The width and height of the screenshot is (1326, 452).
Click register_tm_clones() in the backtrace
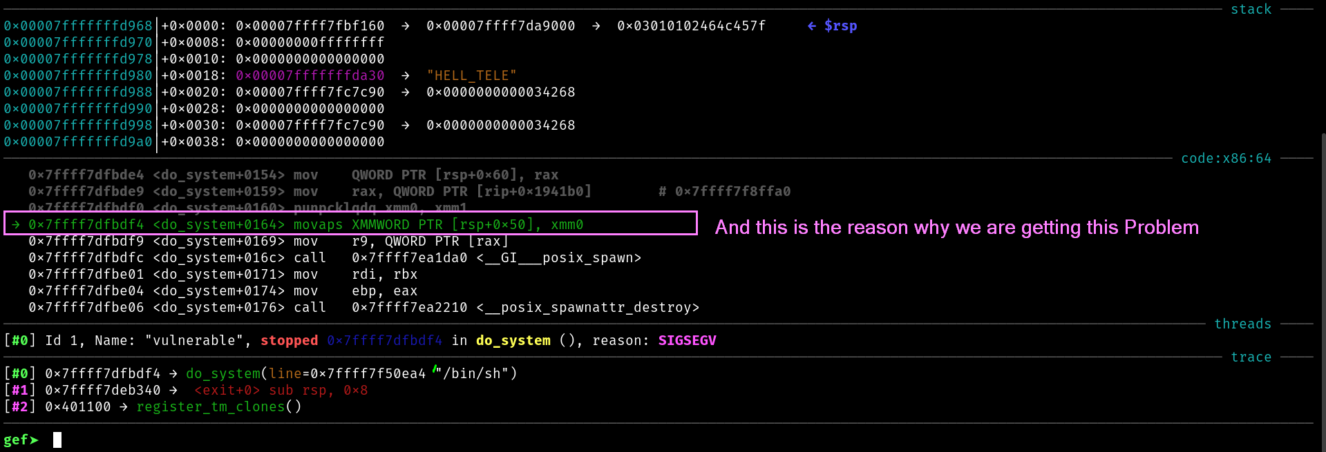pos(219,407)
